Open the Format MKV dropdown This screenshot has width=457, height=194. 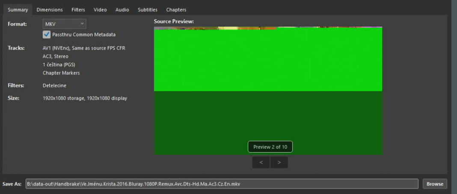65,24
